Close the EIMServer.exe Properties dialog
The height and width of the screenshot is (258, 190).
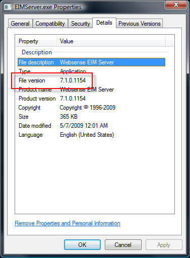[x=176, y=5]
